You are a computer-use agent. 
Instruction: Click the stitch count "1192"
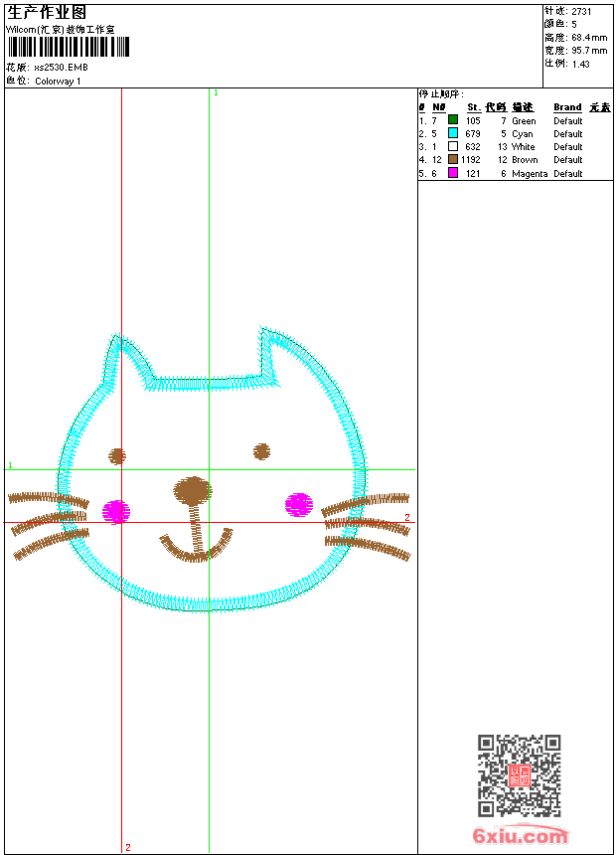[471, 160]
